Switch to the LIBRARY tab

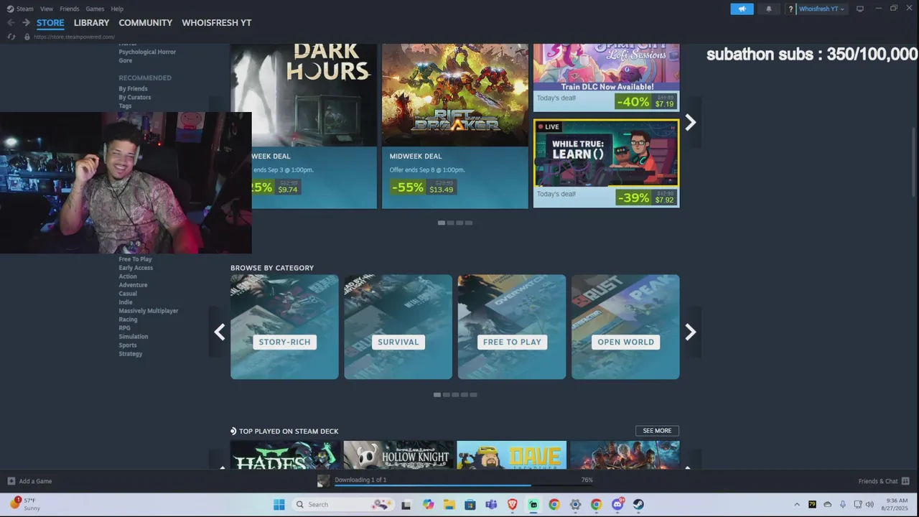click(91, 23)
